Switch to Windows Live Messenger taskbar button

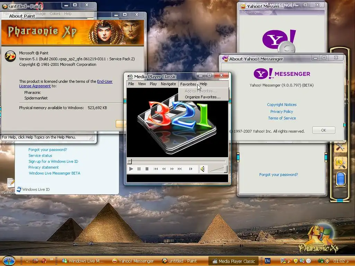point(83,261)
